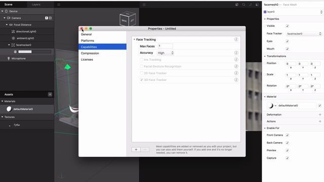Open info icon for Facial Gesture Recognition
This screenshot has width=324, height=182.
[236, 66]
